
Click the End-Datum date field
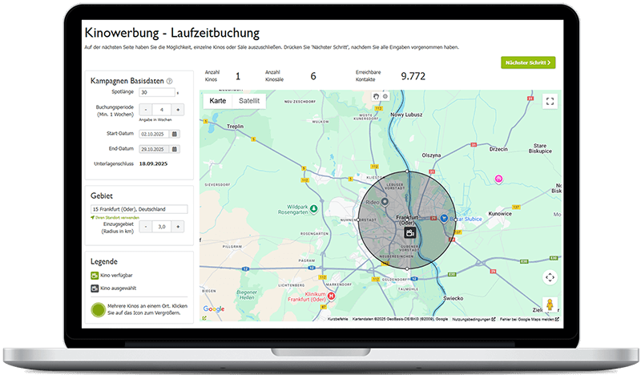click(155, 149)
